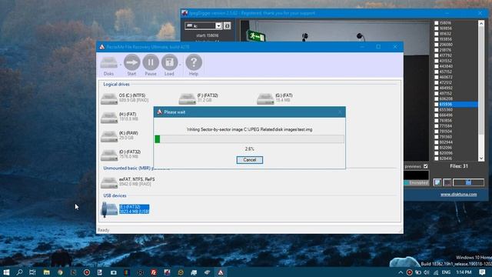Select file entry 484992 in JpegDigger list
This screenshot has width=492, height=277.
(x=446, y=88)
